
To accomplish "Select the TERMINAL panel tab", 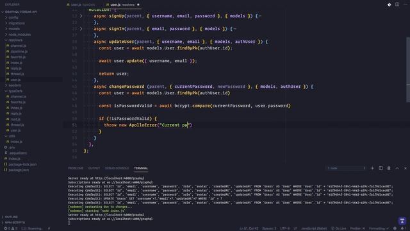I will click(141, 168).
